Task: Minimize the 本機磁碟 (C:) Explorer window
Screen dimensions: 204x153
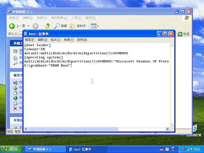Action: [176, 12]
